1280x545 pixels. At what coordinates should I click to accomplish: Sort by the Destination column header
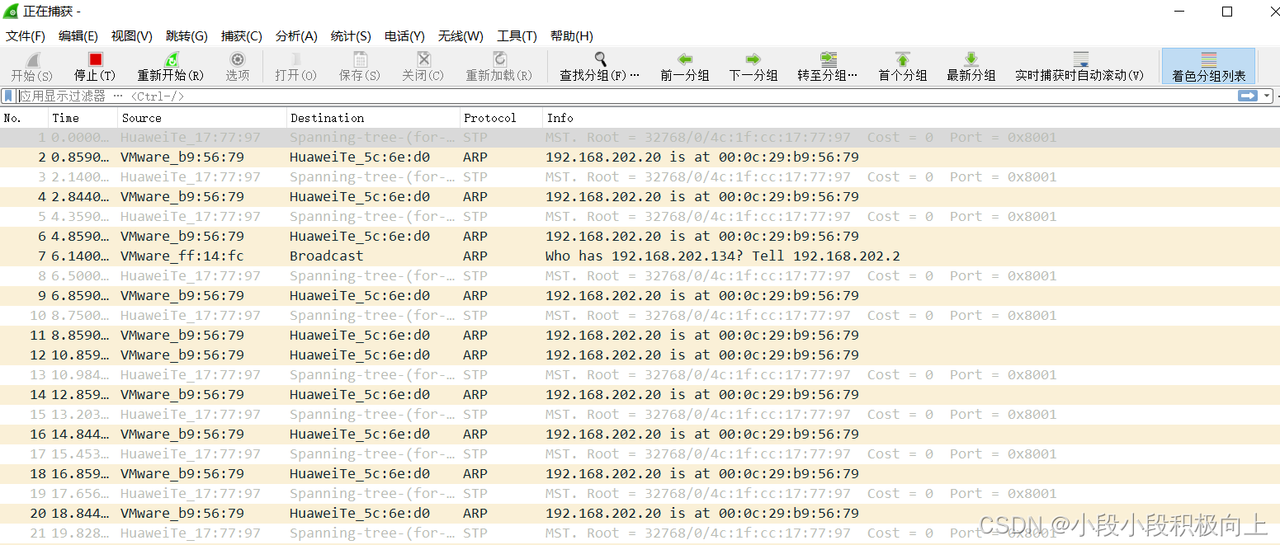tap(373, 118)
